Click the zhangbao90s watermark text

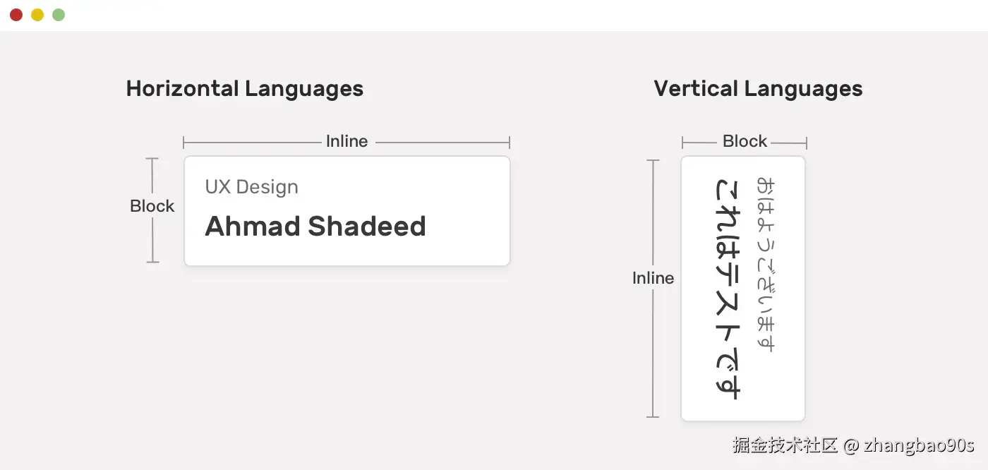point(919,445)
